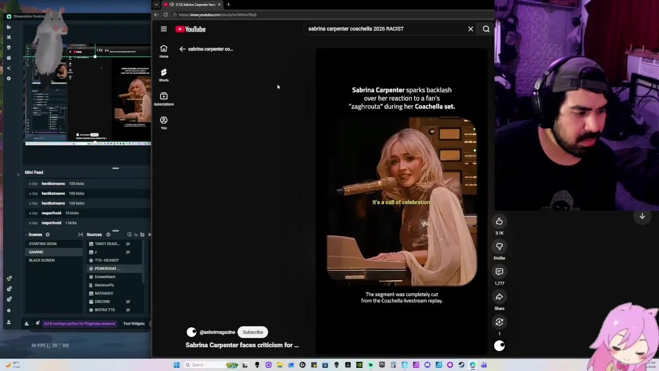Expand the Mini Feed side arrow
659x371 pixels.
point(18,175)
